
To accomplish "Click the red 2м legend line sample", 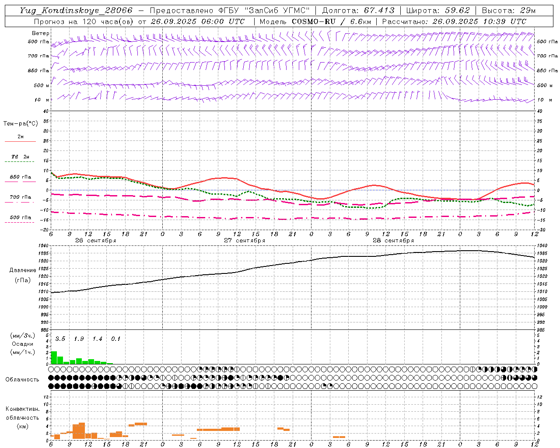I will click(20, 141).
